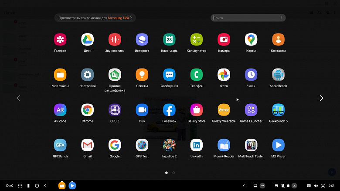This screenshot has height=191, width=340.
Task: Launch Прямая расшифровка app
Action: click(115, 75)
